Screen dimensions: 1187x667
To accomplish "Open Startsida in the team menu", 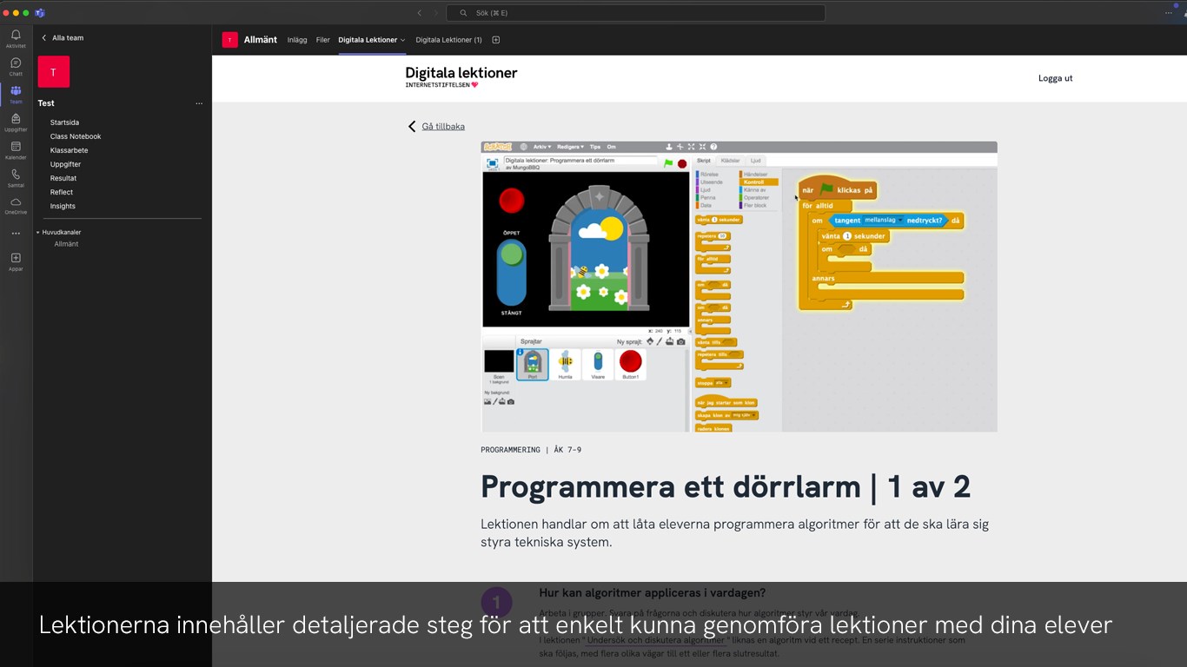I will (64, 122).
